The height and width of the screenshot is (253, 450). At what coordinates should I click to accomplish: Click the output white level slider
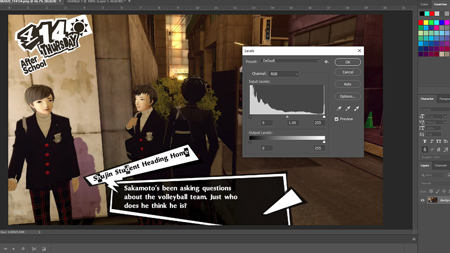tap(324, 141)
